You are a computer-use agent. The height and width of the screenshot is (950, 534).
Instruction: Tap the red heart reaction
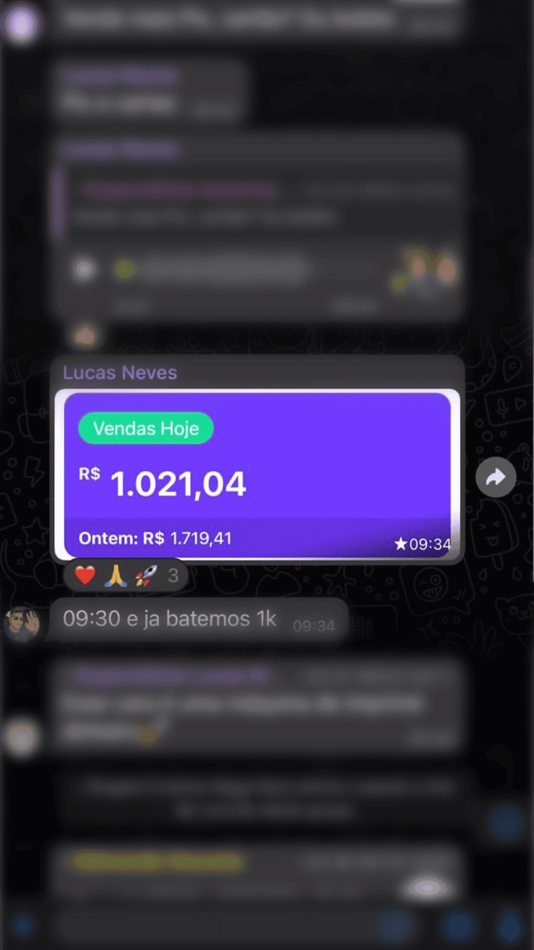[x=85, y=575]
